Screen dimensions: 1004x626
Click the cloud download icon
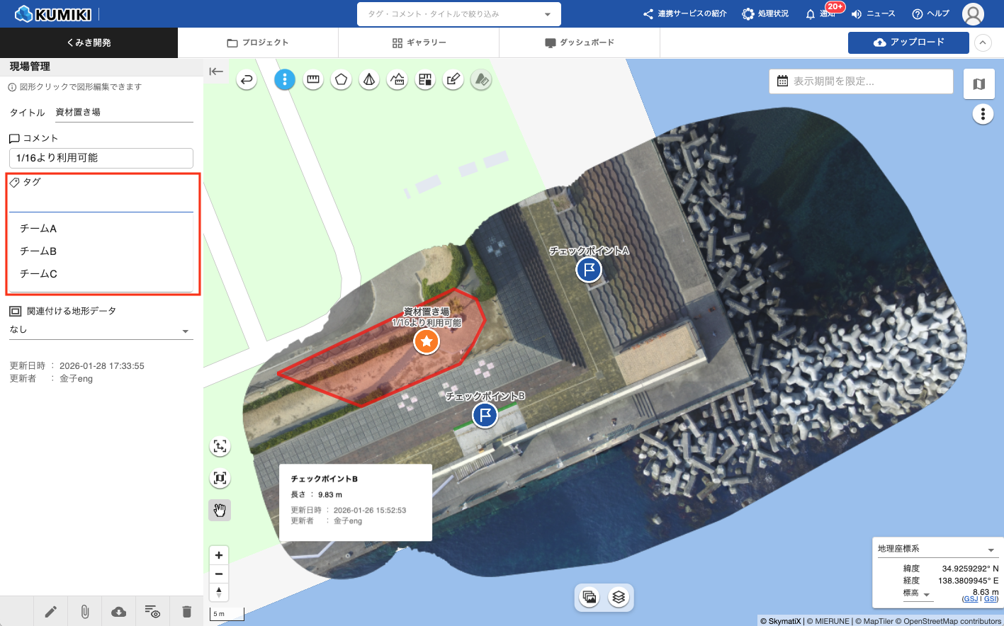tap(119, 611)
